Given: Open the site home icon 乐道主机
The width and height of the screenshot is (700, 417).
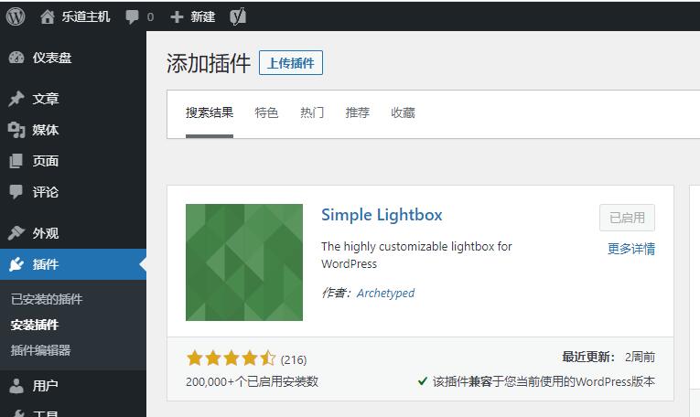Looking at the screenshot, I should [x=47, y=17].
